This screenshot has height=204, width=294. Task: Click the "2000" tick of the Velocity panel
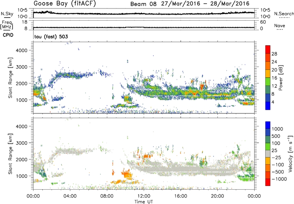(21, 159)
